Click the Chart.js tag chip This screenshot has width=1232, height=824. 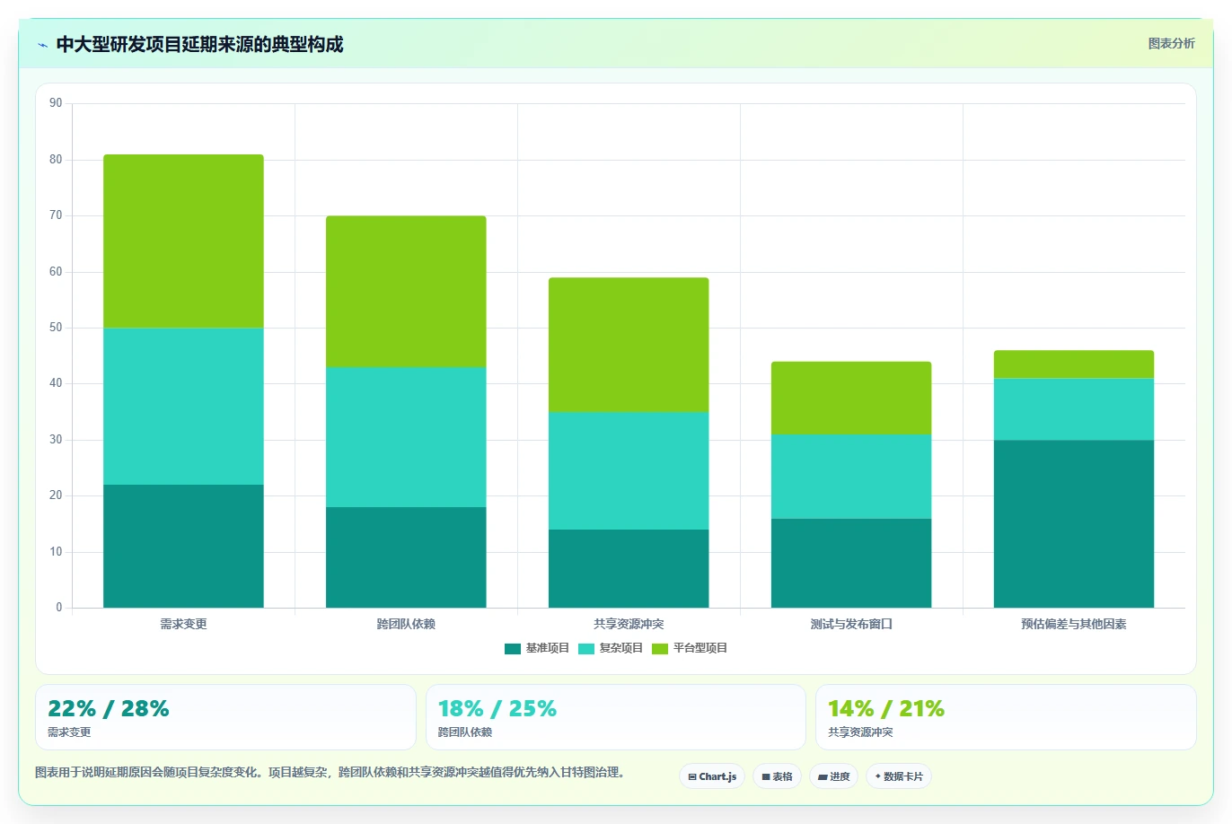[712, 776]
